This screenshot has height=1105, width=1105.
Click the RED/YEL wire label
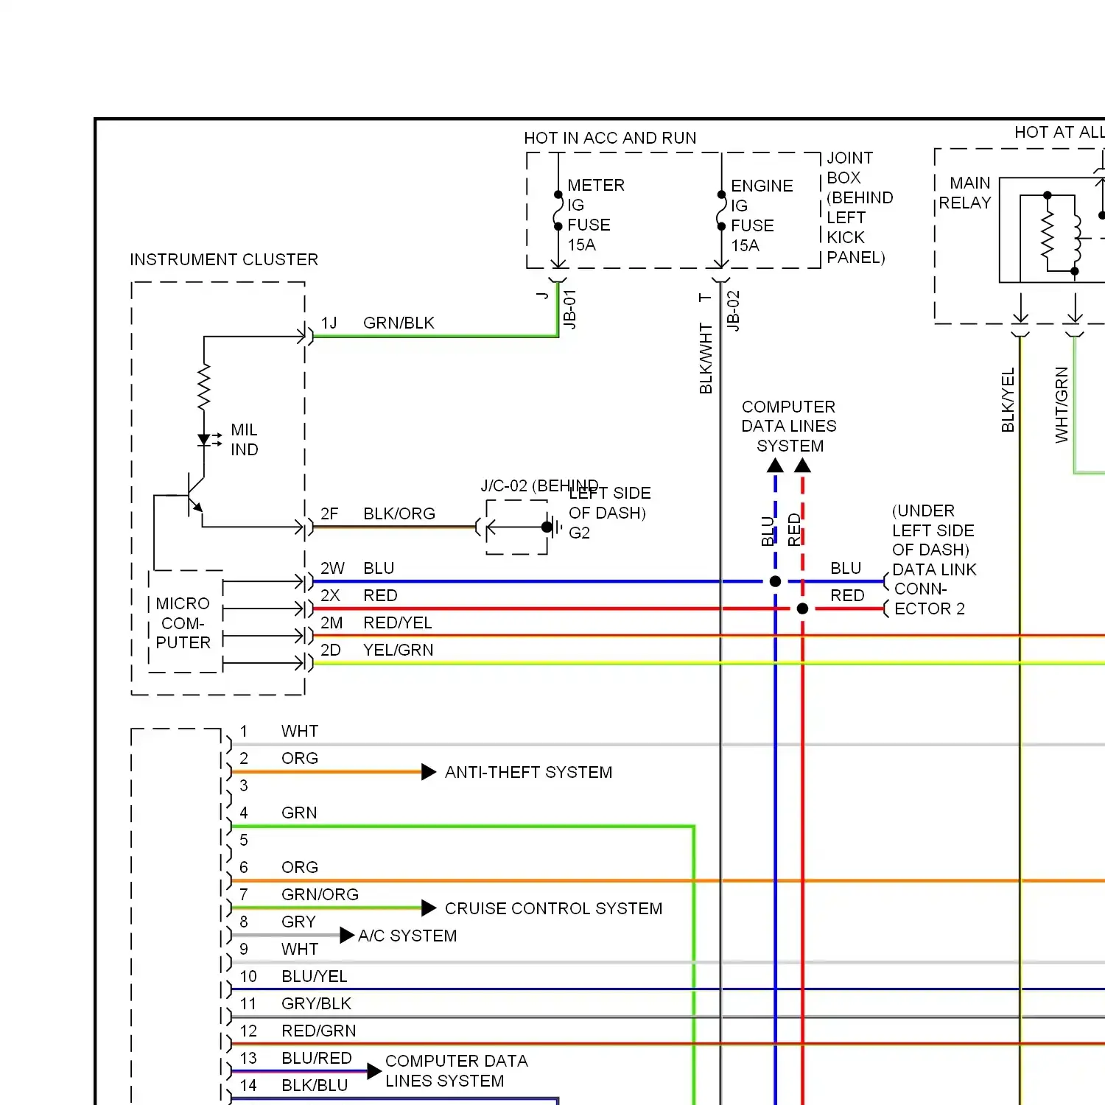398,622
